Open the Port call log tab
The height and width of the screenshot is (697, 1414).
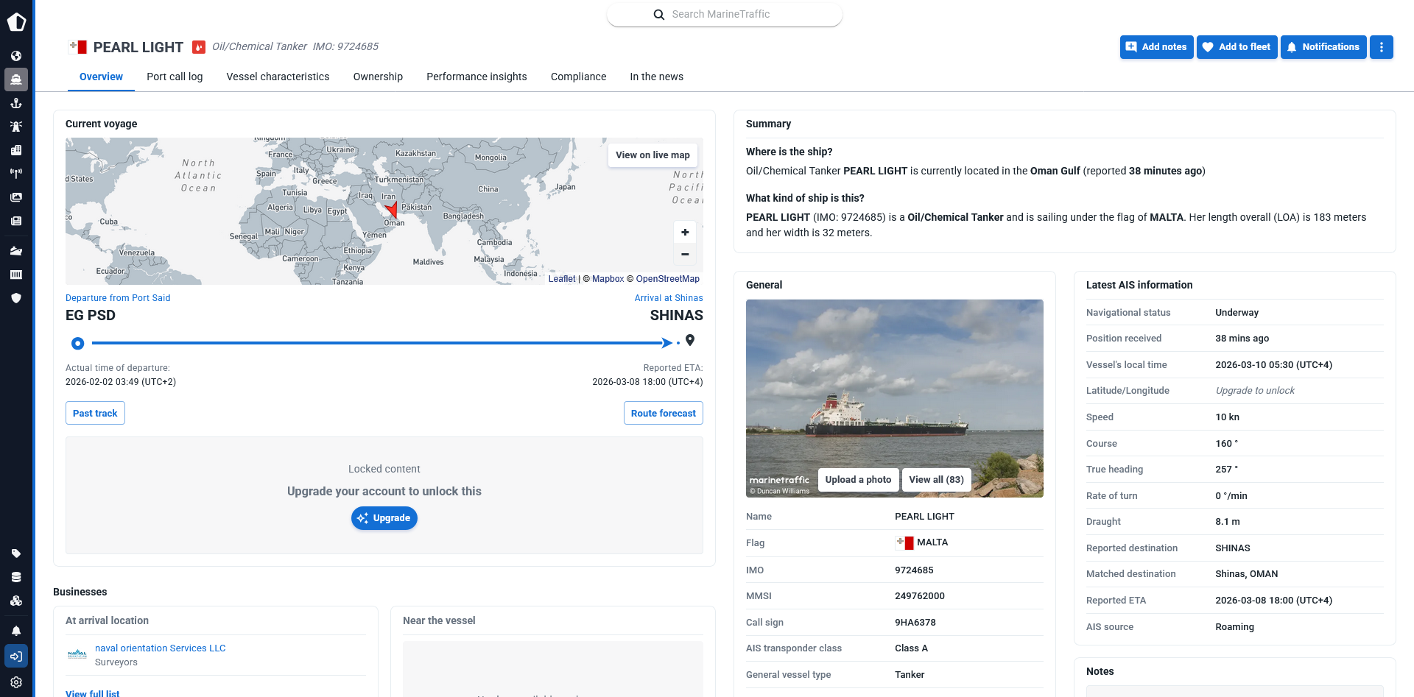[175, 77]
